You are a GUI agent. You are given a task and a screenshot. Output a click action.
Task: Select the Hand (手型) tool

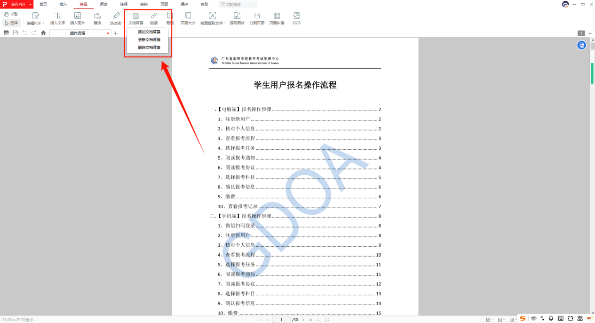click(x=11, y=14)
